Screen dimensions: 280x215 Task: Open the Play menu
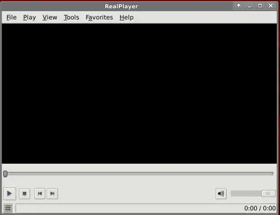tap(30, 17)
